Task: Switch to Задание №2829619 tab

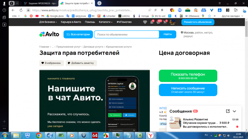Action: [40, 3]
